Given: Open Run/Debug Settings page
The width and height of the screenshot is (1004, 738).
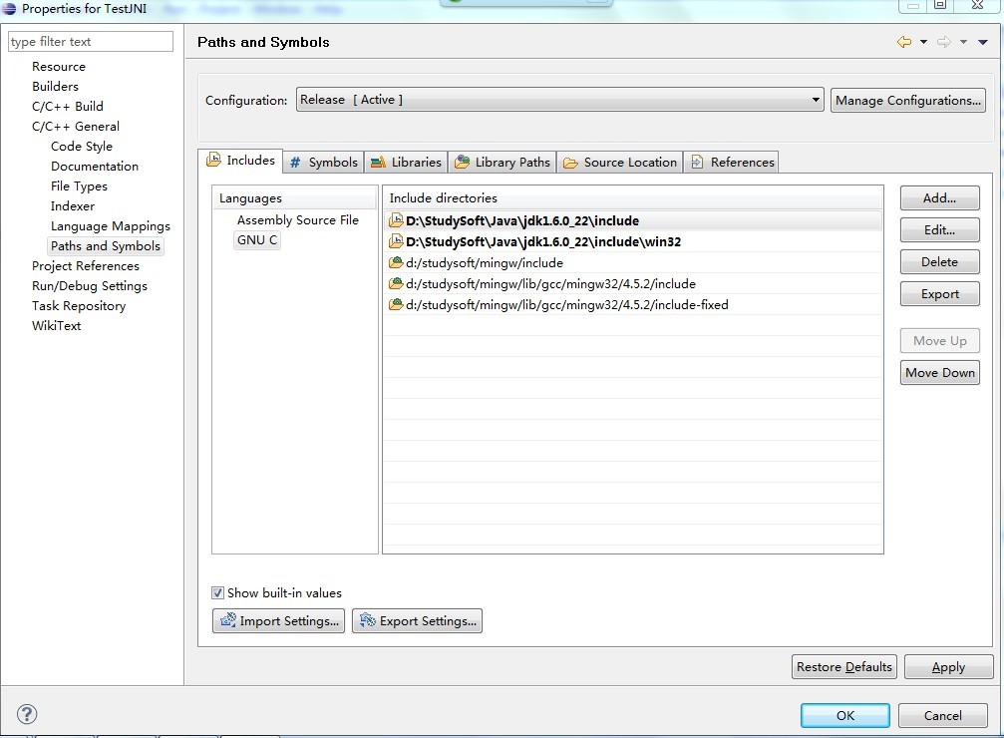Looking at the screenshot, I should pyautogui.click(x=90, y=285).
